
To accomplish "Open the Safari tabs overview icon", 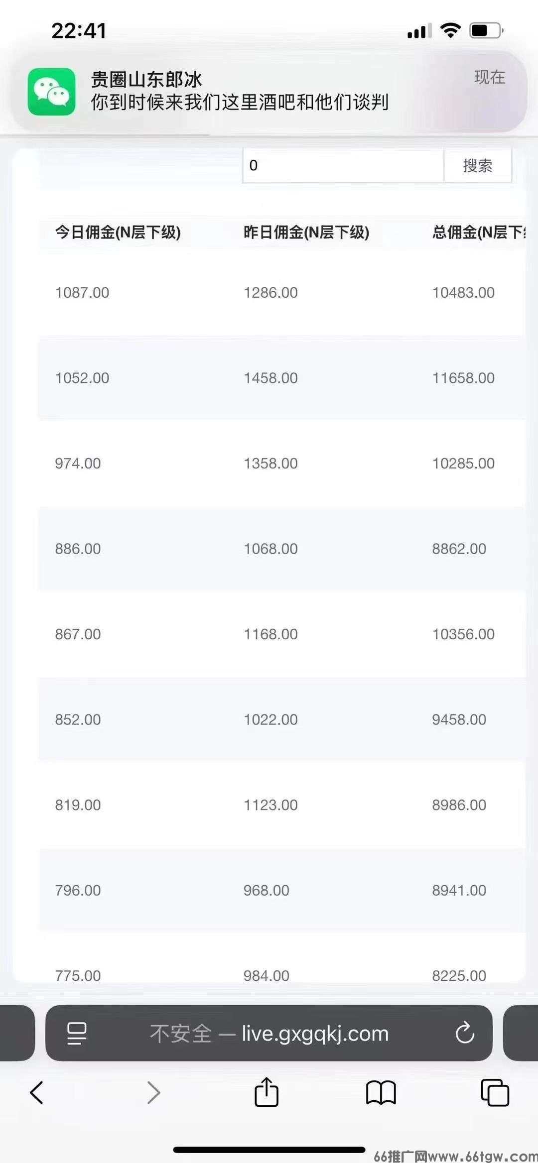I will (495, 1093).
